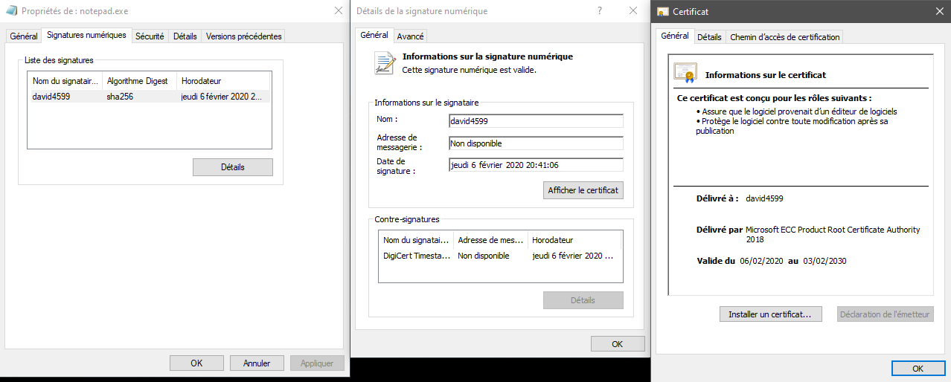This screenshot has height=382, width=951.
Task: Select the Signatures numériques tab
Action: 86,35
